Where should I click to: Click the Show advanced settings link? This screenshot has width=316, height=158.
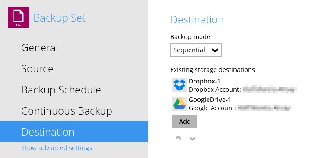57,148
